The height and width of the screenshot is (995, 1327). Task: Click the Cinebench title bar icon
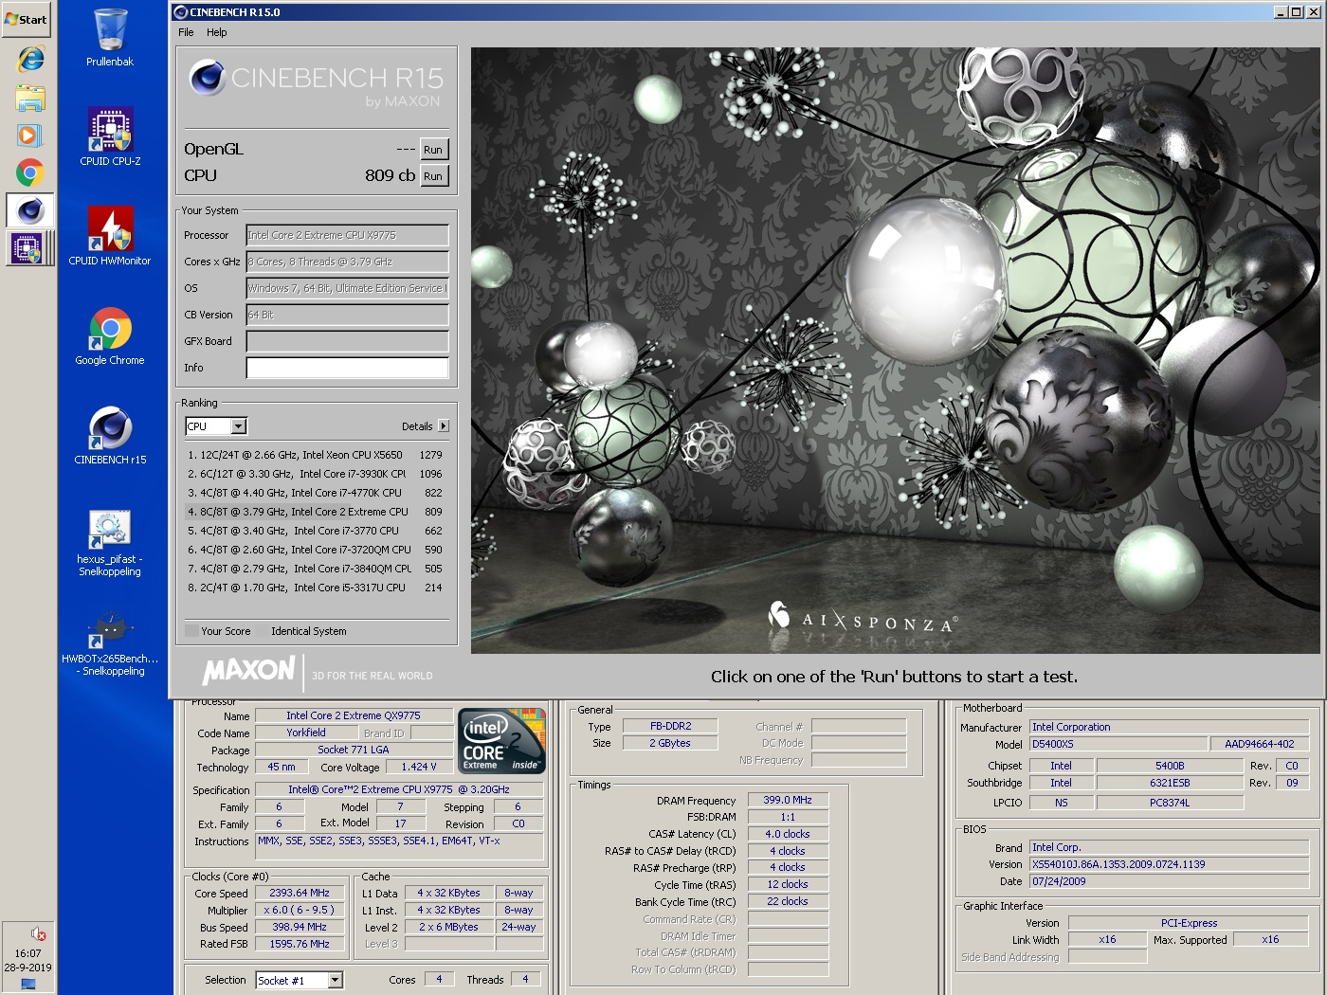(x=181, y=12)
